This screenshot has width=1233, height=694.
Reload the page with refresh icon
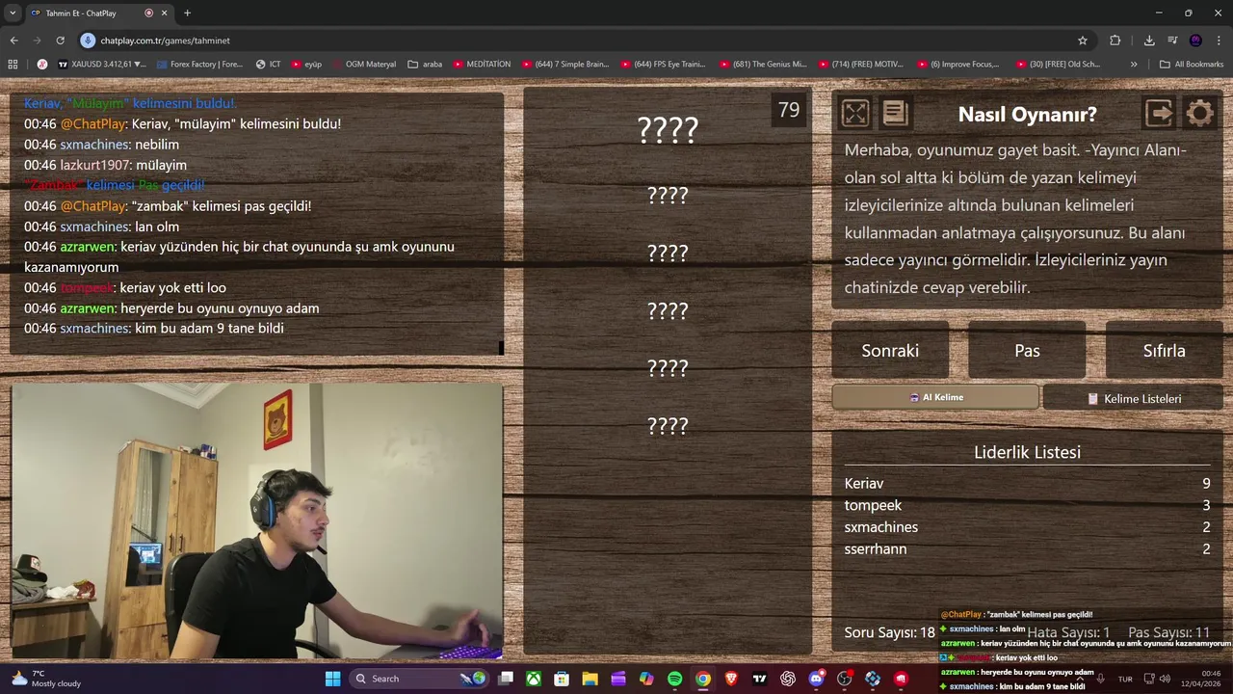click(x=60, y=40)
